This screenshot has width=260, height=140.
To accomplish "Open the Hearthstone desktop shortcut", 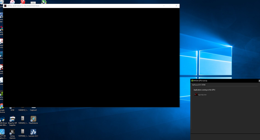I will pos(33,119).
